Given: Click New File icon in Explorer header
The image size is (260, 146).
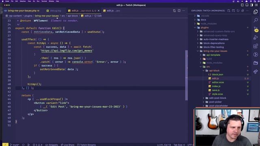Looking at the screenshot, I should click(x=229, y=11).
